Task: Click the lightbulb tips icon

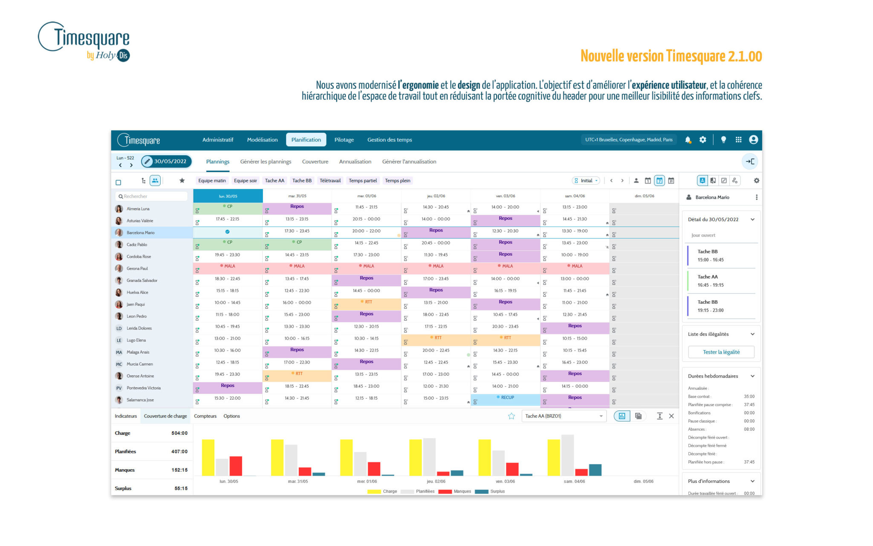Action: (x=723, y=139)
